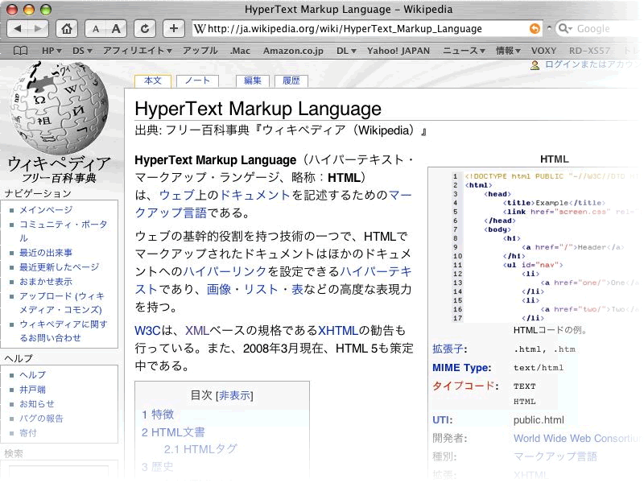Open the bookmarks book icon in the bookmarks bar
The image size is (644, 483).
tap(21, 51)
